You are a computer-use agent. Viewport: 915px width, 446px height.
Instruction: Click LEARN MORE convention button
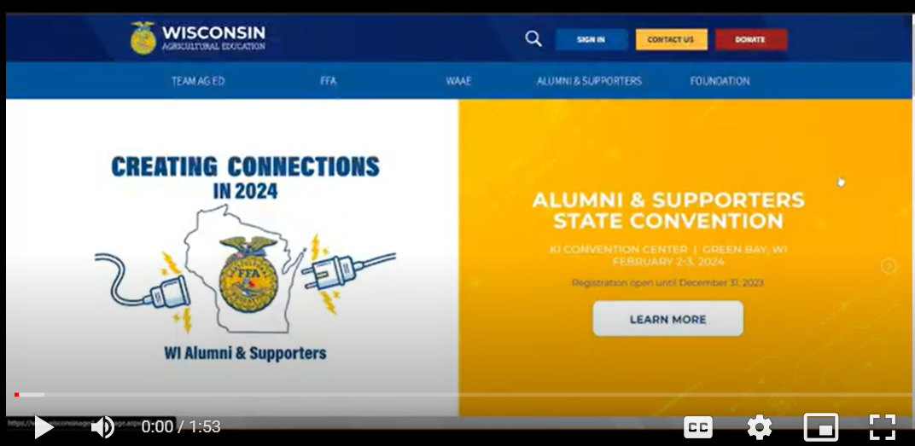[668, 319]
